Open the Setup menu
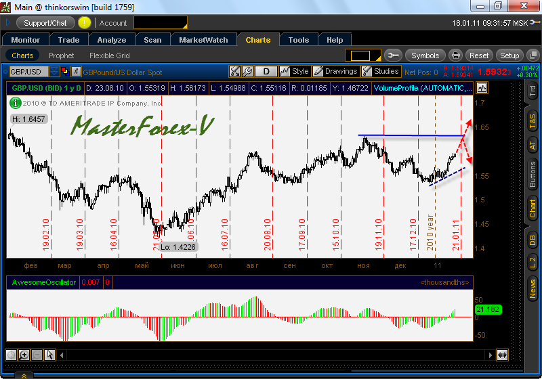Screen dimensions: 542x379 tap(509, 55)
